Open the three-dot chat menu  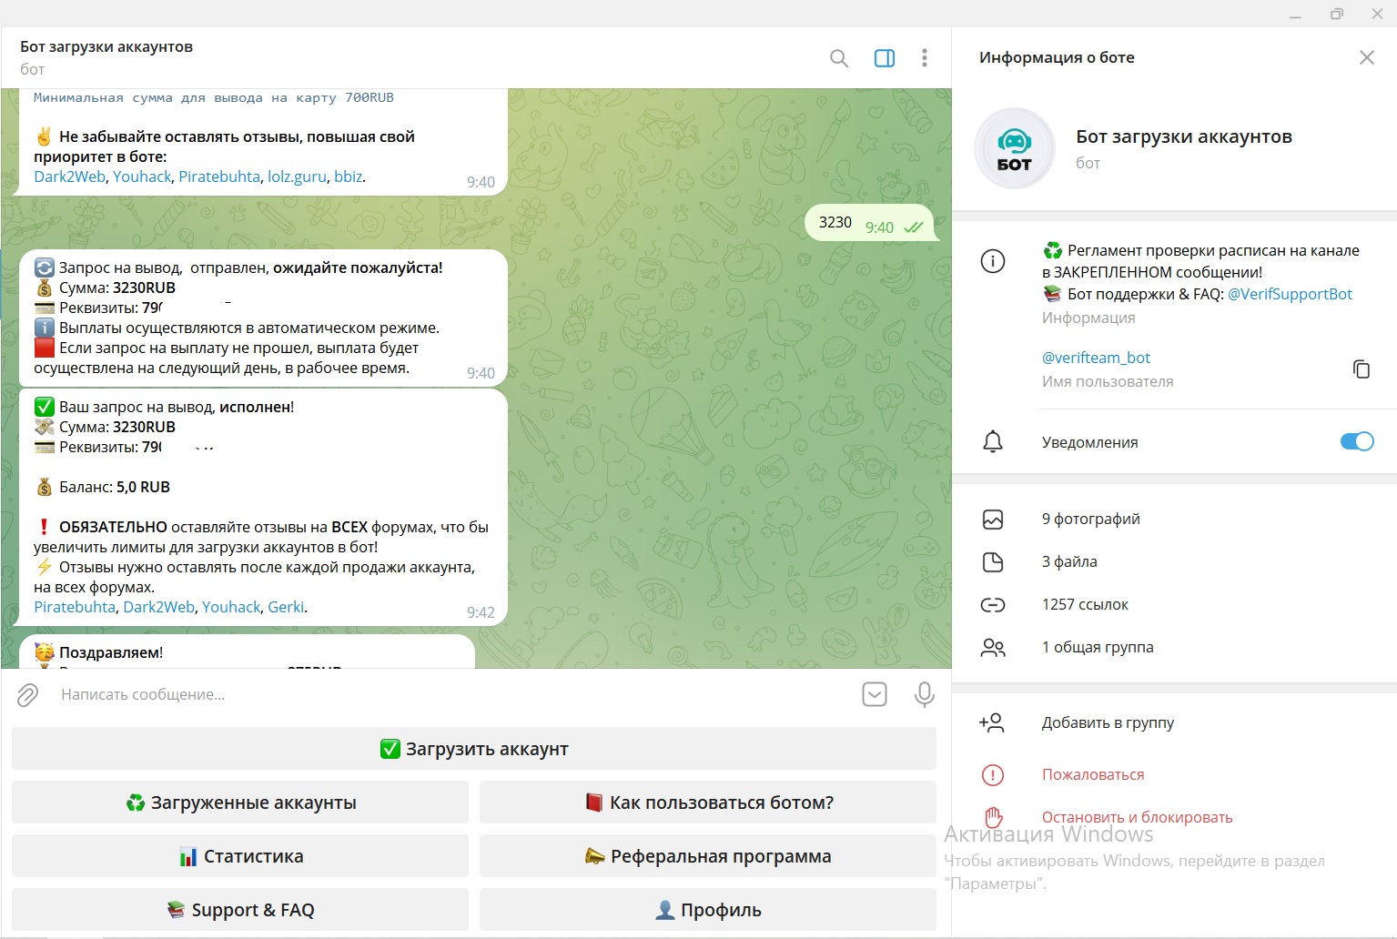(x=924, y=58)
